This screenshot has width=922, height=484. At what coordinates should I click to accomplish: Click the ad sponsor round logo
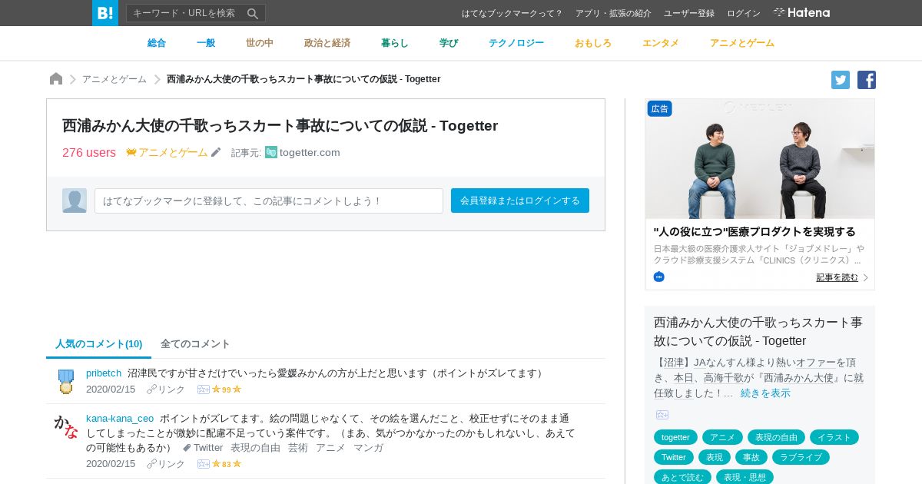pyautogui.click(x=658, y=277)
